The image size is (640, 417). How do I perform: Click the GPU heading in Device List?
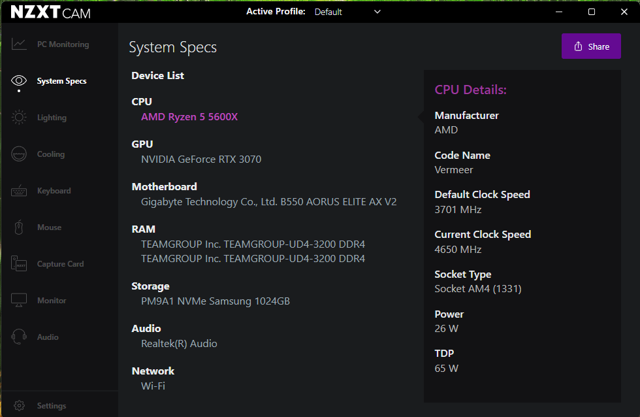pos(142,144)
